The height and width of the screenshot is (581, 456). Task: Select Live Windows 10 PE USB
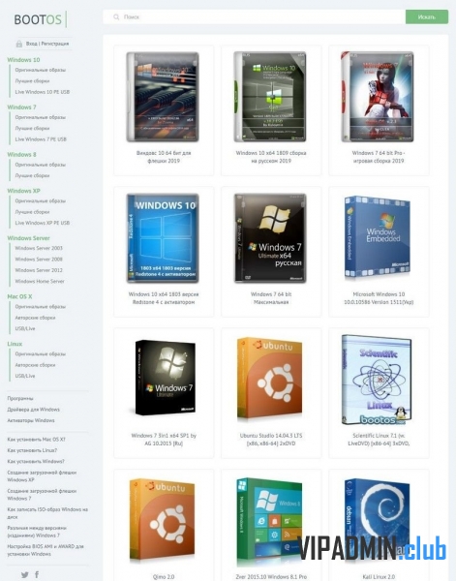[43, 92]
